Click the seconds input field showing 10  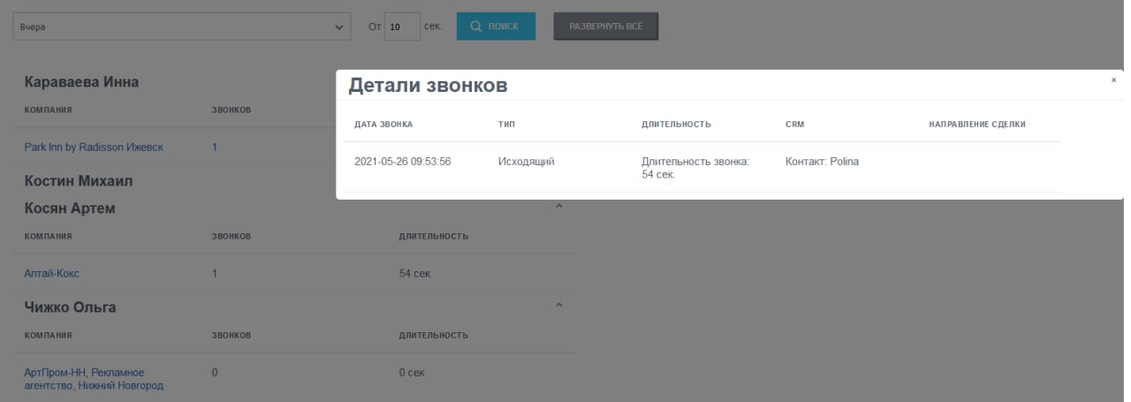click(402, 27)
